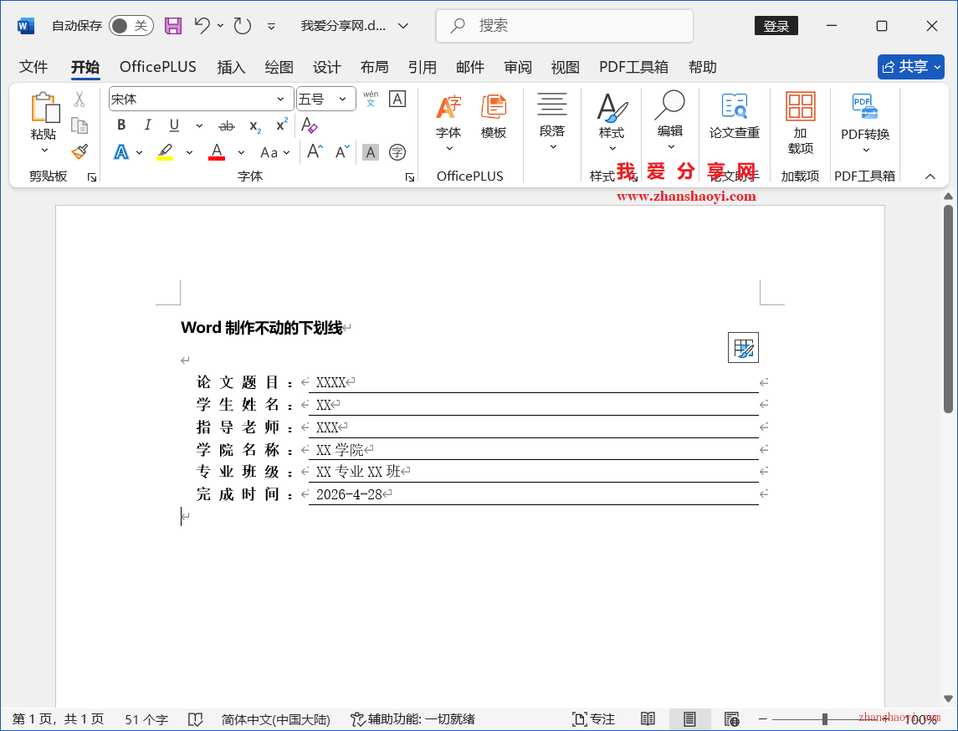Apply yellow text highlight color
Screen dimensions: 958x731
click(165, 152)
